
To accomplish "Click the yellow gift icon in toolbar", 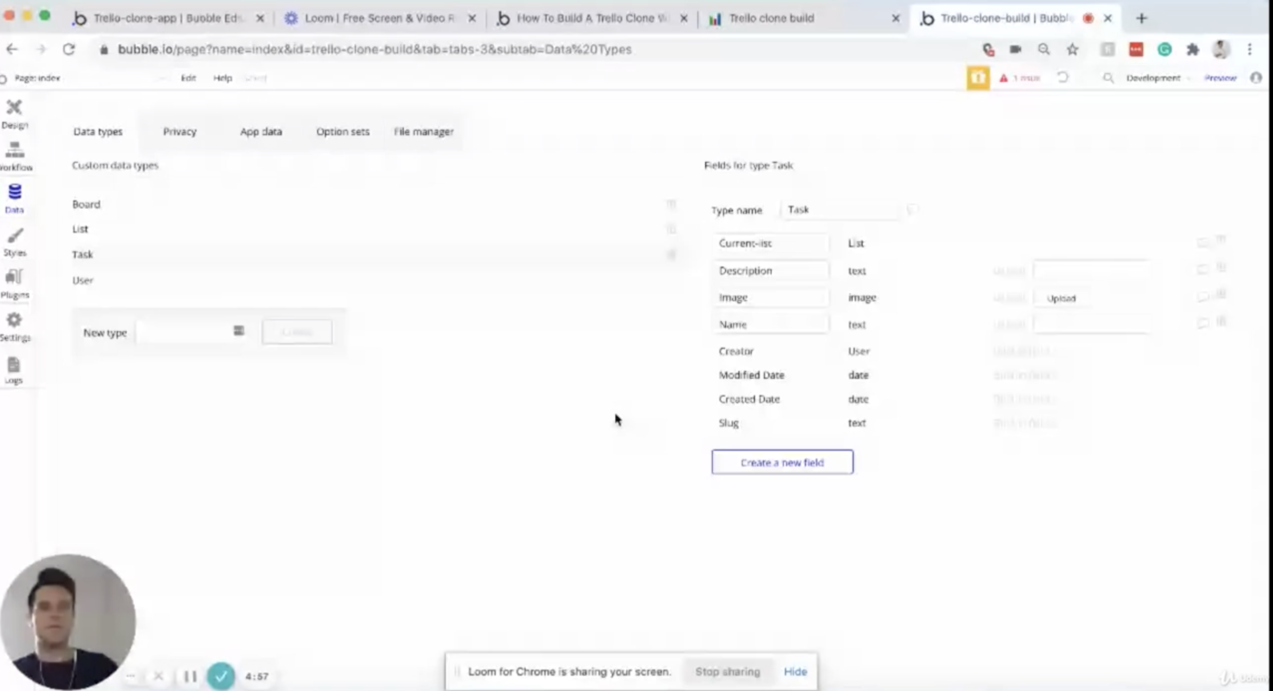I will 978,78.
